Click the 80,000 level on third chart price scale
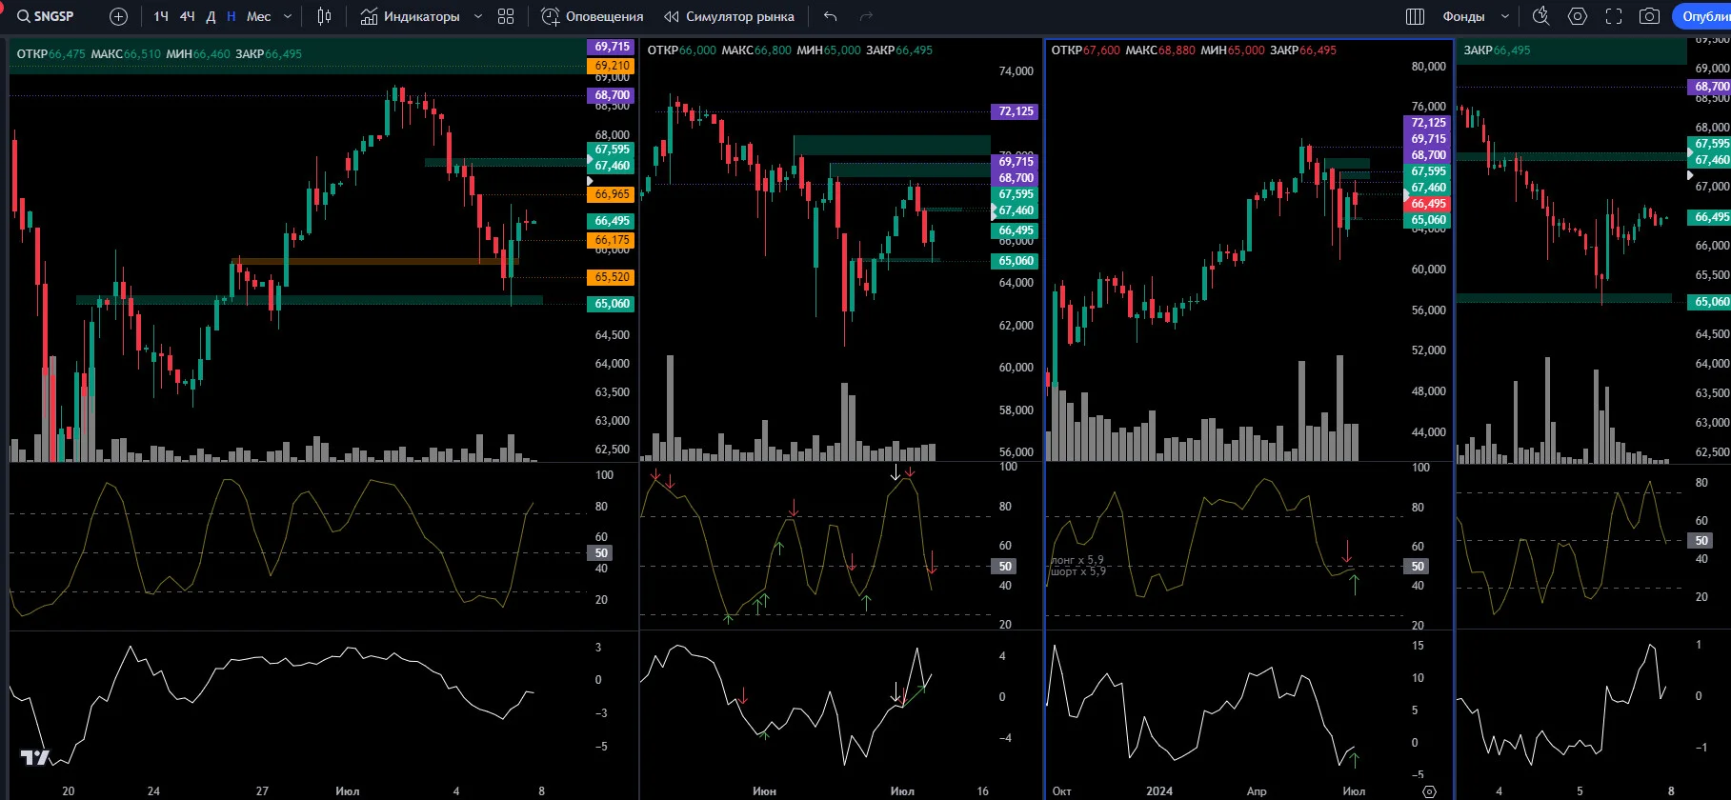 coord(1428,67)
